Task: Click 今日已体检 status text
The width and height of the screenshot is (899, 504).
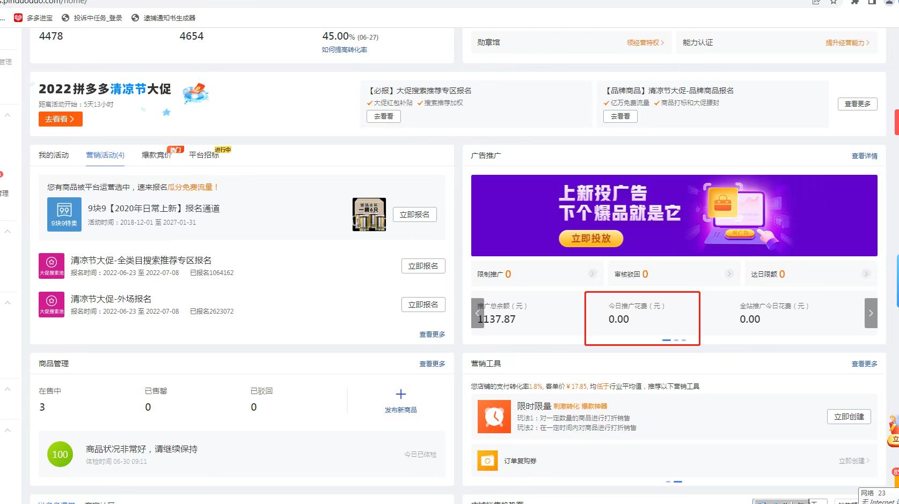Action: tap(420, 454)
